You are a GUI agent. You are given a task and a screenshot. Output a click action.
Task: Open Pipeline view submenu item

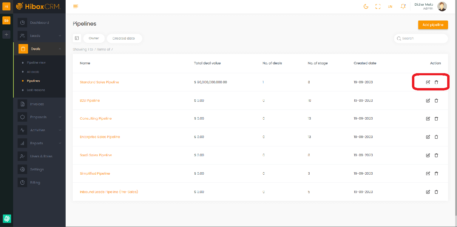36,63
